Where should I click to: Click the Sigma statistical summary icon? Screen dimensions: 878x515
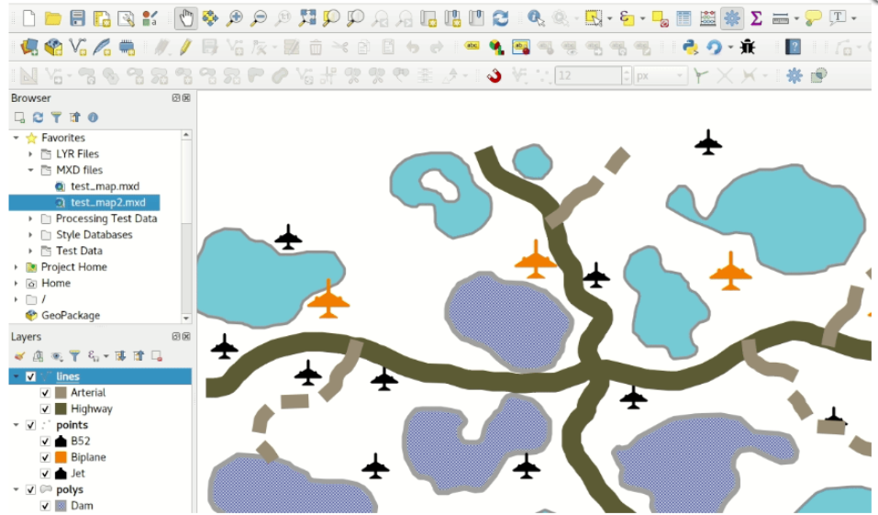[756, 17]
